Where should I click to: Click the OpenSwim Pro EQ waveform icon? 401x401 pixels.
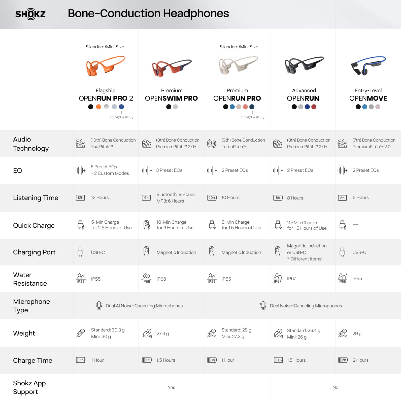point(147,171)
